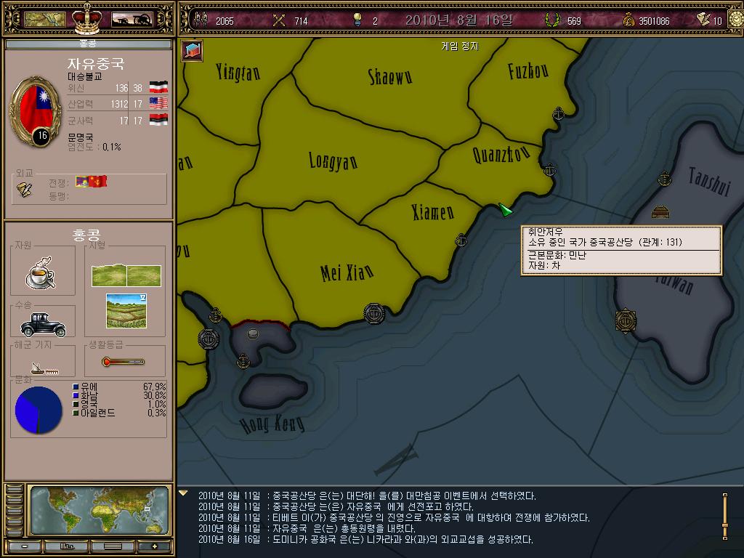Click the diplomat icon showing 10
The width and height of the screenshot is (744, 558).
[703, 19]
